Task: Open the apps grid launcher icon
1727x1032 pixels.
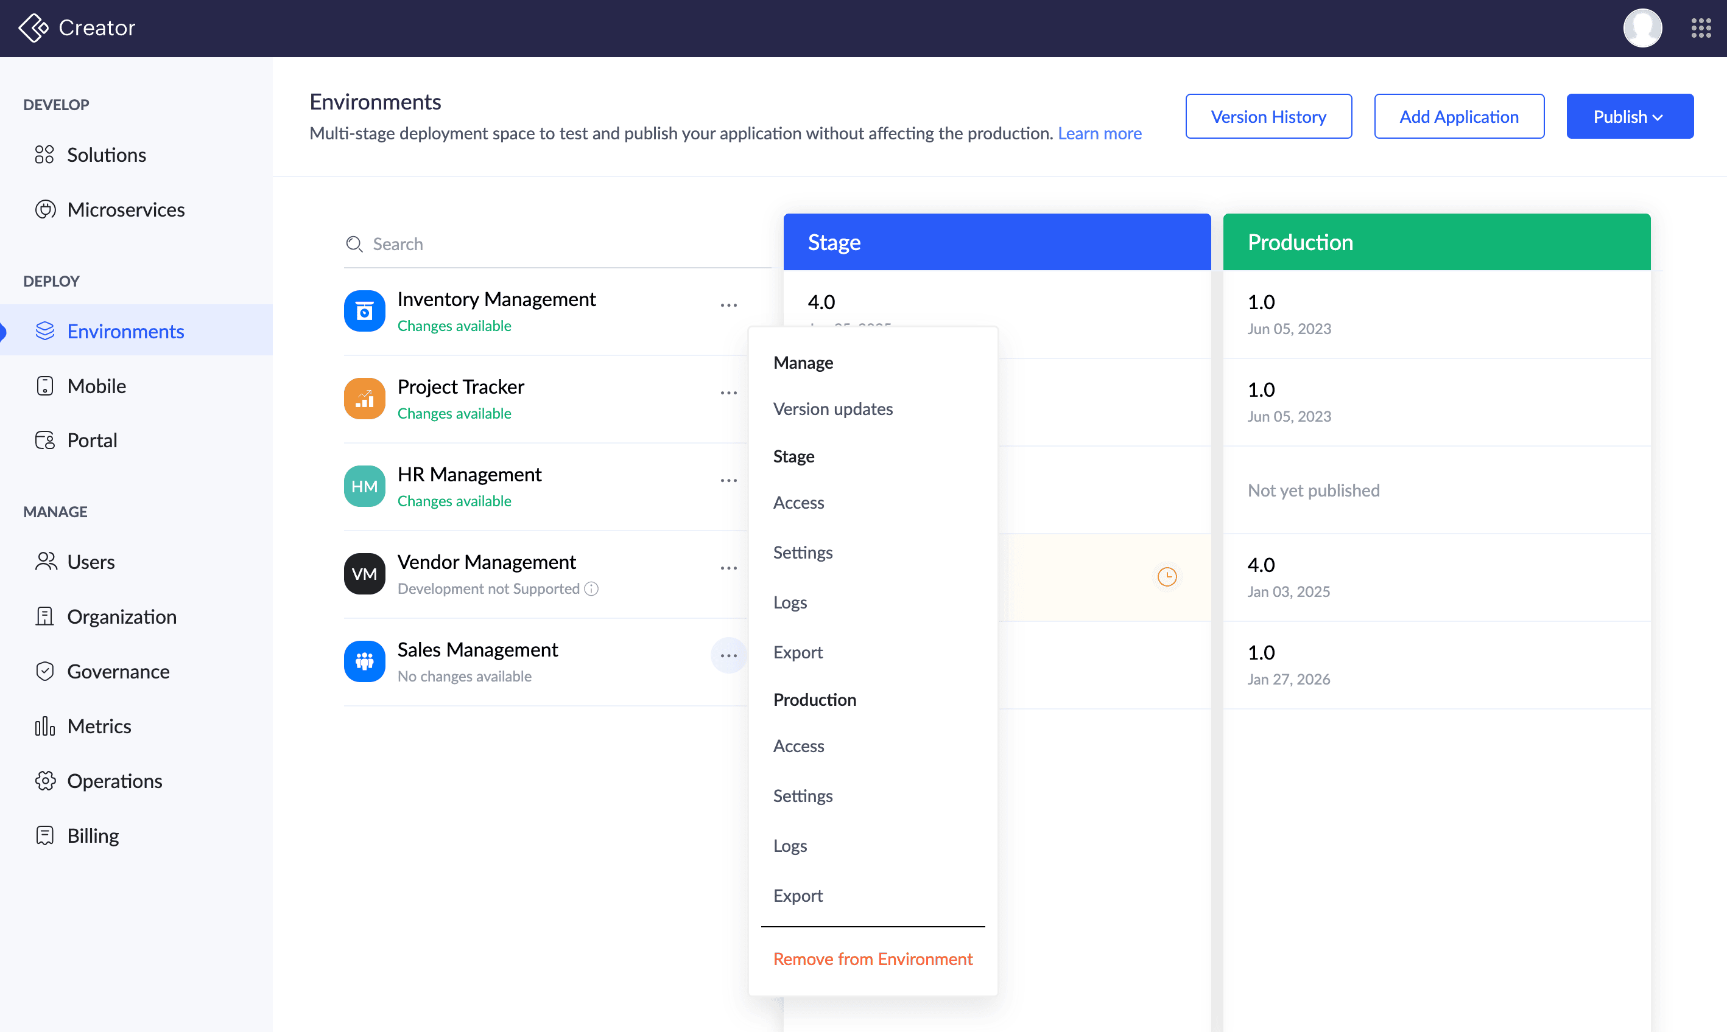Action: click(1701, 28)
